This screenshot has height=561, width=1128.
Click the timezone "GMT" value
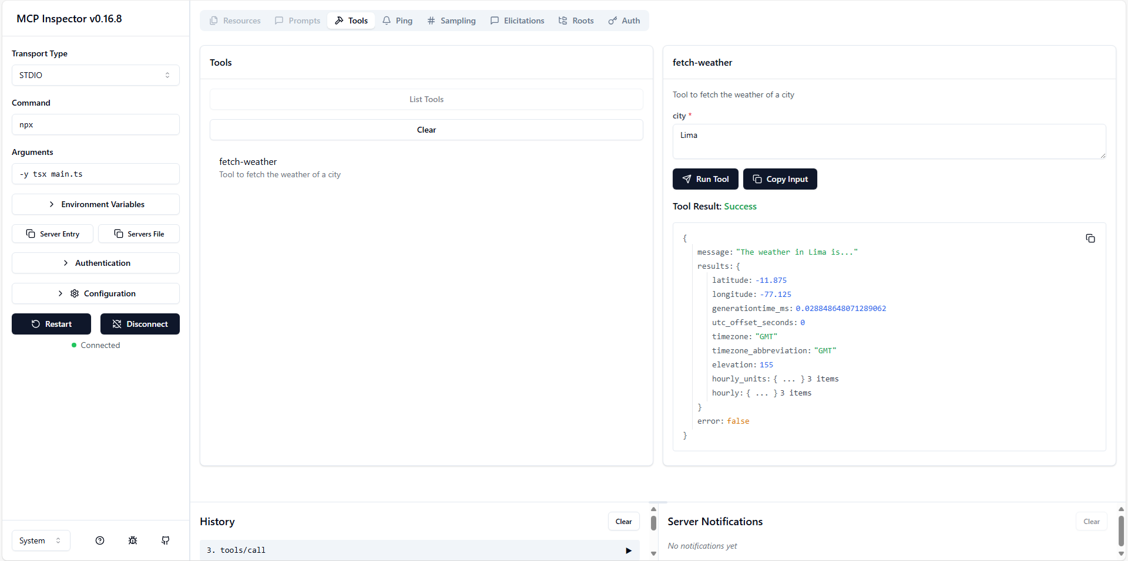(x=766, y=337)
